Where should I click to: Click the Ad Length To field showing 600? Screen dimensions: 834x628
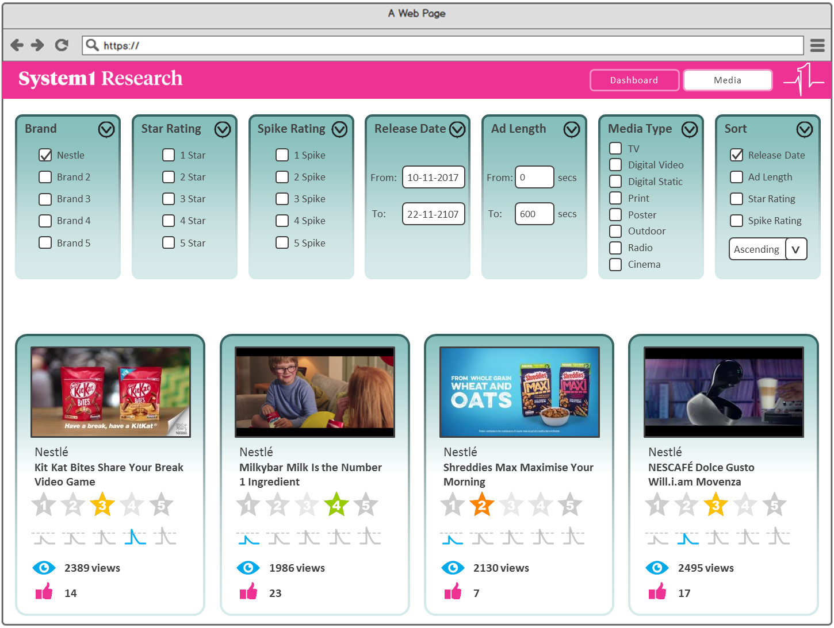pyautogui.click(x=534, y=214)
